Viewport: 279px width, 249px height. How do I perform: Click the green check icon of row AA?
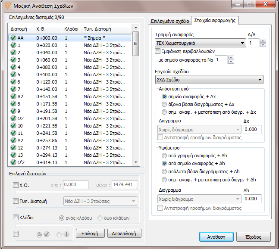(13, 38)
